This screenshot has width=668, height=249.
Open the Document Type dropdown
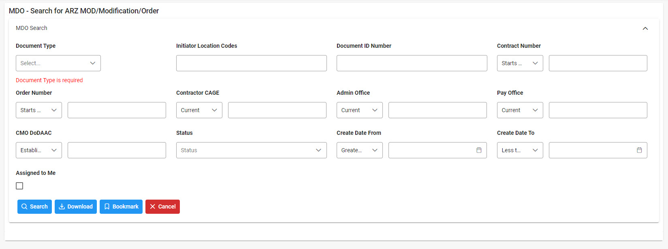[x=58, y=63]
